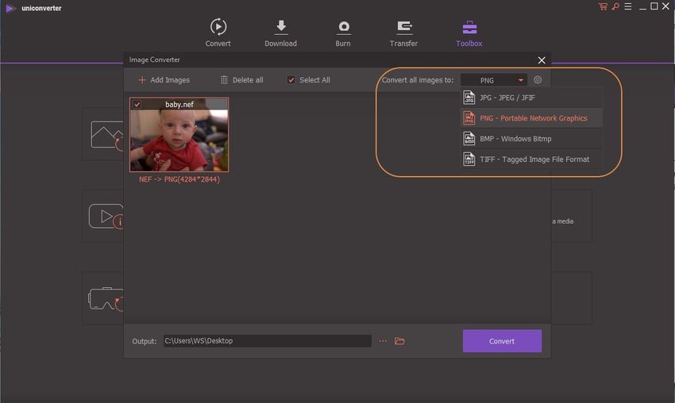Click the key registration icon

(615, 7)
